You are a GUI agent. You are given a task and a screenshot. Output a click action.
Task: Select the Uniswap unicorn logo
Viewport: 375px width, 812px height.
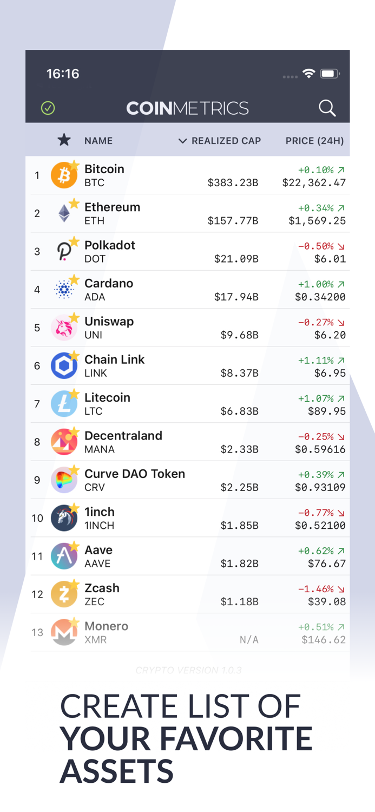[64, 328]
